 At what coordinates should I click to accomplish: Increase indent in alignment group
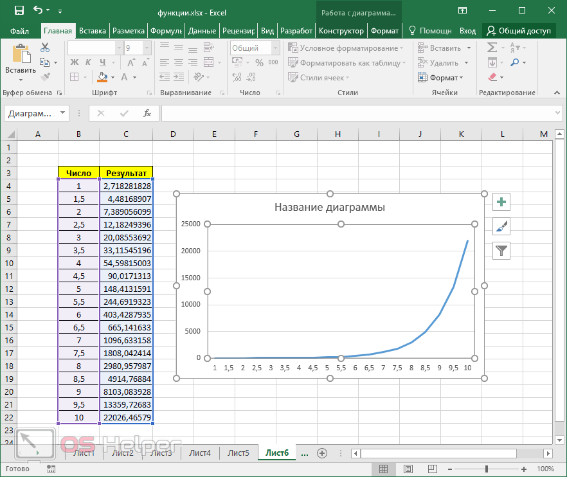click(x=179, y=77)
